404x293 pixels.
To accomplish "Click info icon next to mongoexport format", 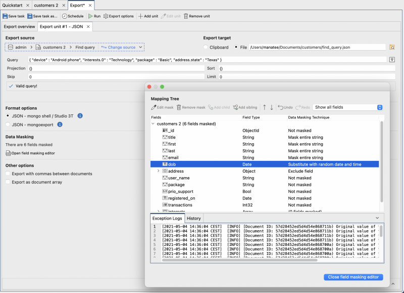I will pos(60,124).
